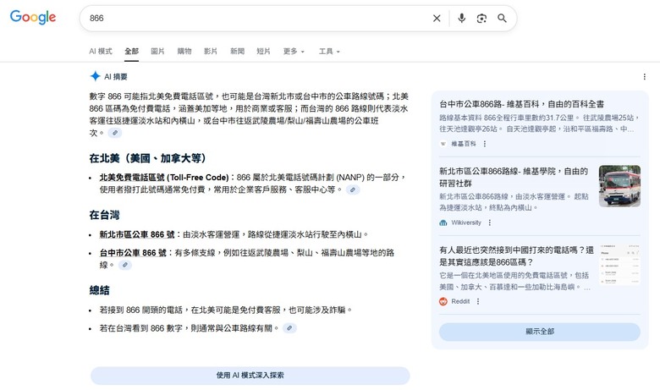Click 使用 AI 模式深入探索 button
The height and width of the screenshot is (390, 660).
[x=250, y=376]
